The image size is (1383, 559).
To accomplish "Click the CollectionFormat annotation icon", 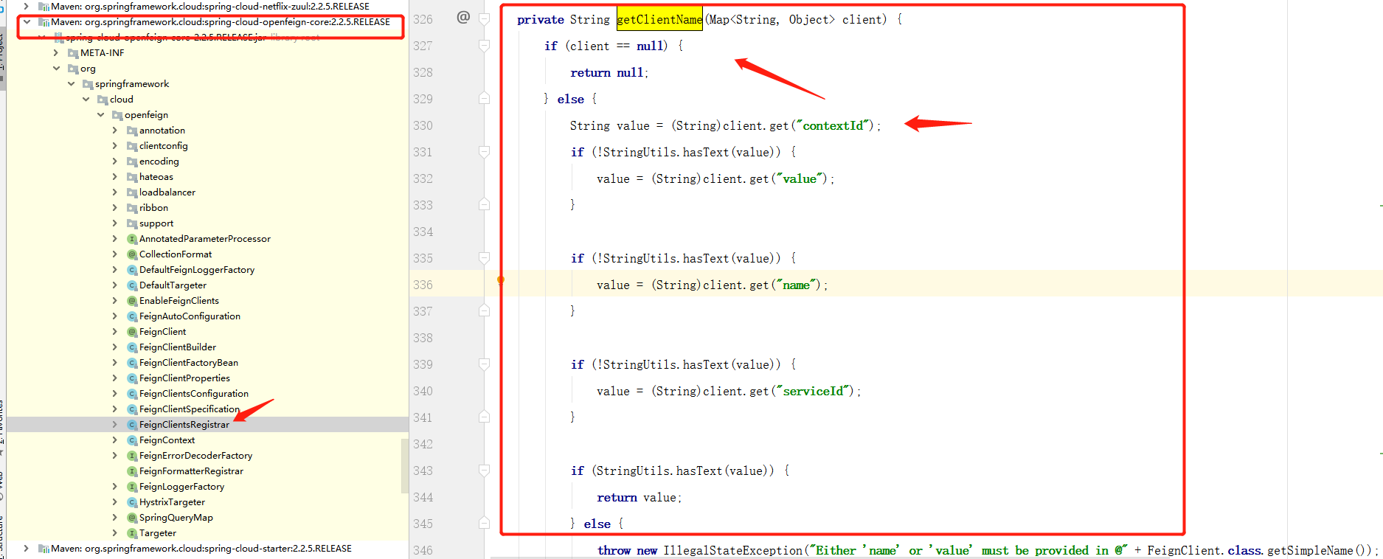I will (x=132, y=254).
